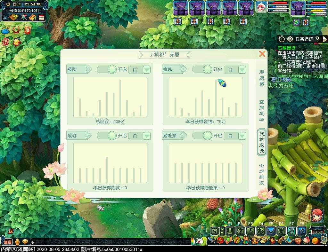Screen dimensions: 328x252
Task: Click the golden bell icon
Action: click(x=280, y=240)
